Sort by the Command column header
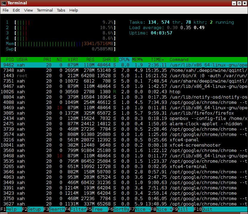 pyautogui.click(x=179, y=60)
